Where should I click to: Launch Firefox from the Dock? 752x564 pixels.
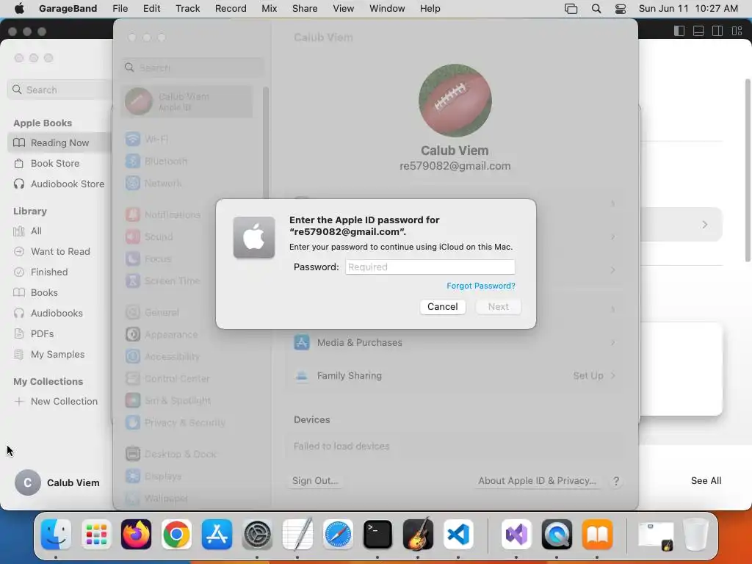tap(136, 535)
